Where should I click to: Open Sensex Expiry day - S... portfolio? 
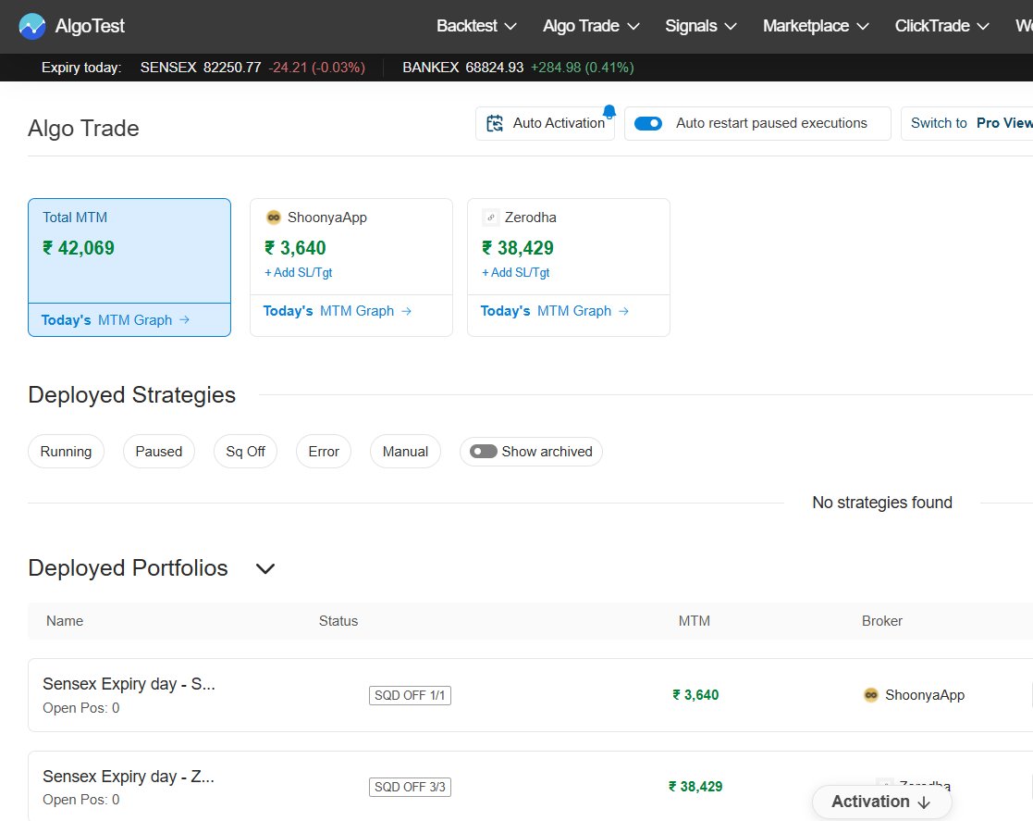(x=129, y=684)
